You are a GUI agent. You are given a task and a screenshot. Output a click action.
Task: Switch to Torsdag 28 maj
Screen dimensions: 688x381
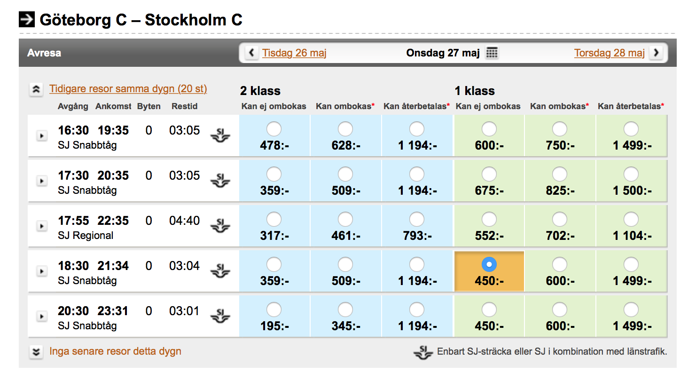609,53
